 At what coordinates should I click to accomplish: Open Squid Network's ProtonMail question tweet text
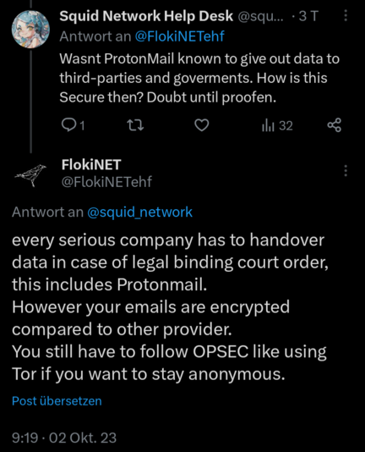[x=199, y=78]
